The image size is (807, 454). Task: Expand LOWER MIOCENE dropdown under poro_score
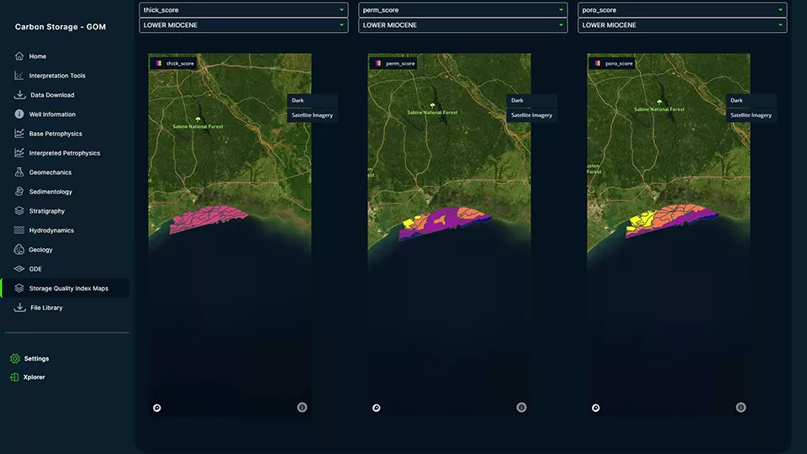(683, 25)
